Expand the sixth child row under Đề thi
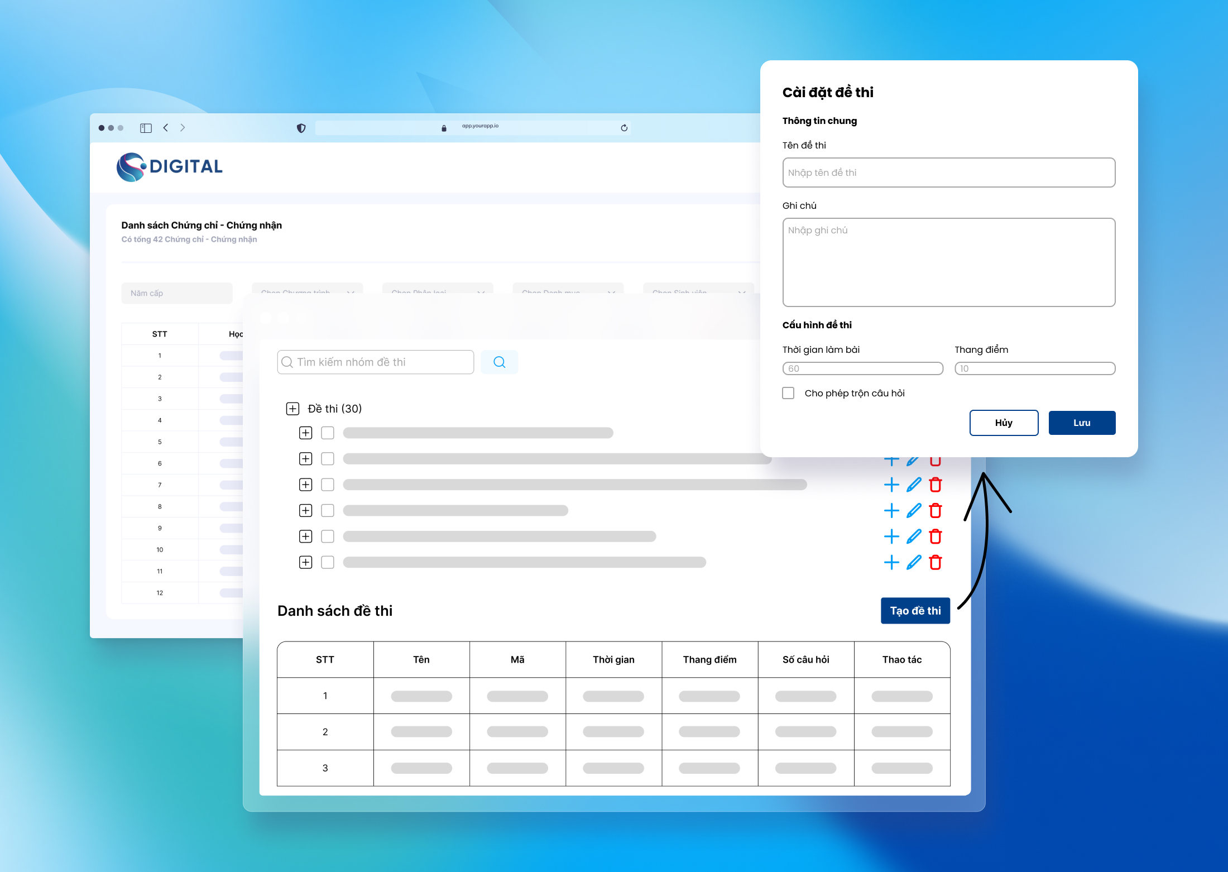Viewport: 1228px width, 872px height. coord(306,562)
